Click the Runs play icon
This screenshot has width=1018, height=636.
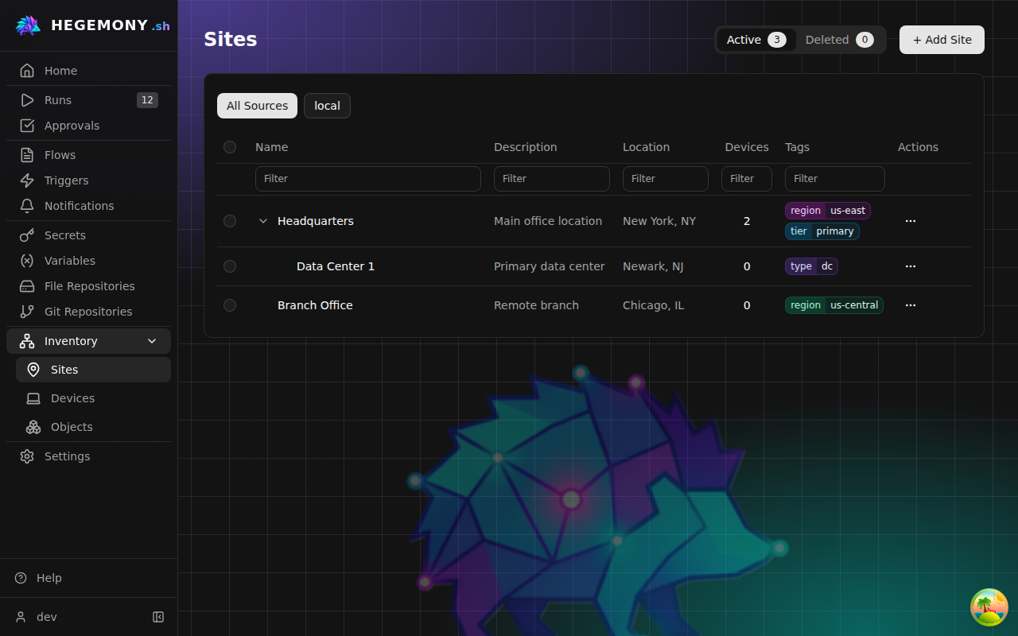(27, 100)
